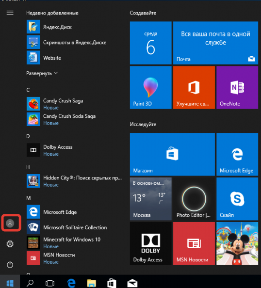Open the Москва weather tile
This screenshot has width=261, height=288.
coord(151,199)
